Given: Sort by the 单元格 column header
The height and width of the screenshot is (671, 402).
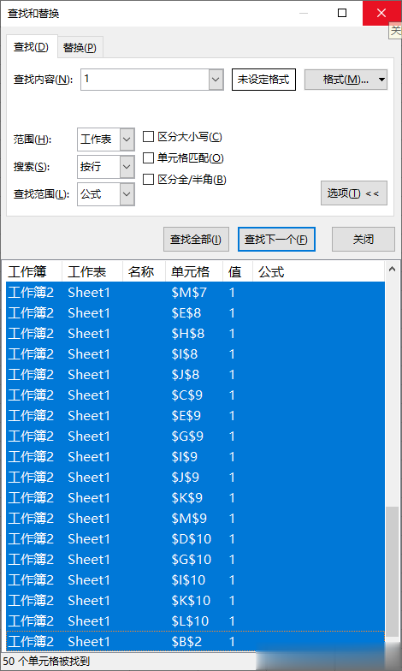Looking at the screenshot, I should coord(190,272).
